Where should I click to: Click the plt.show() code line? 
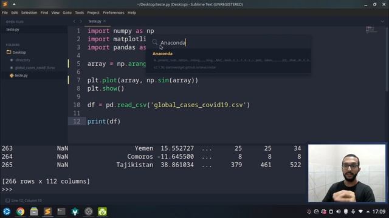(106, 88)
